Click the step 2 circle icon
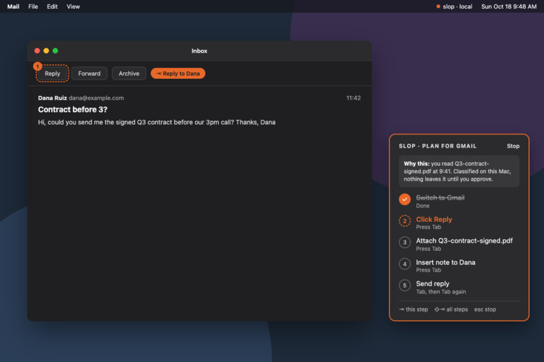The image size is (544, 362). click(404, 221)
